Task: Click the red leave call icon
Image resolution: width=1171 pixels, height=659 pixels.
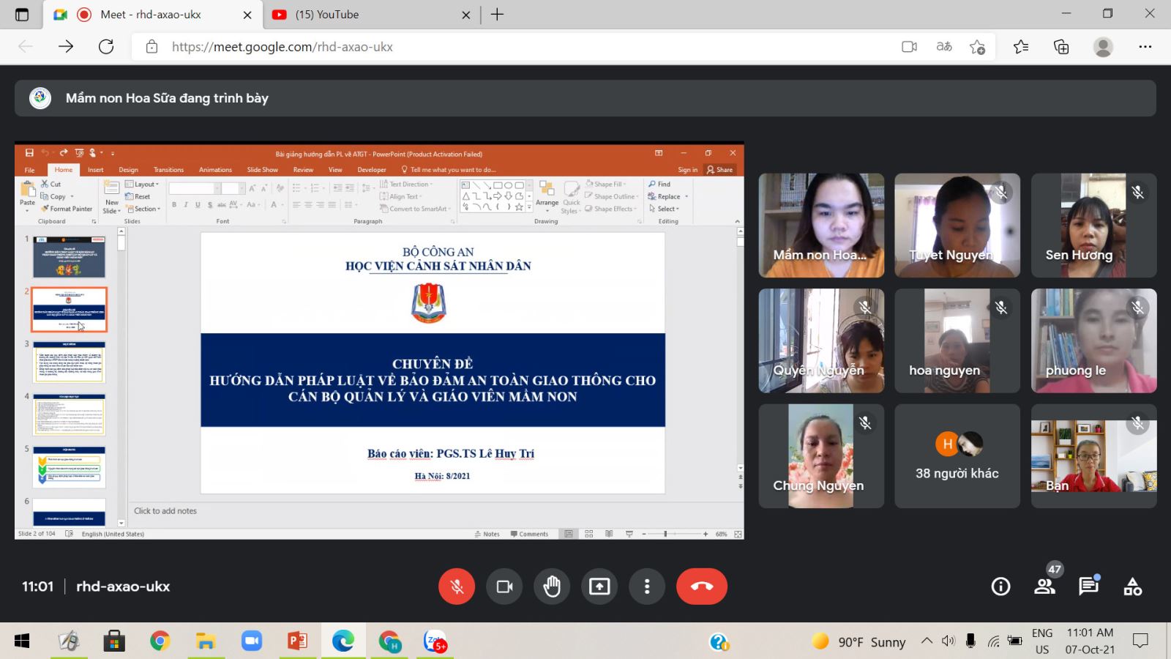Action: 701,587
